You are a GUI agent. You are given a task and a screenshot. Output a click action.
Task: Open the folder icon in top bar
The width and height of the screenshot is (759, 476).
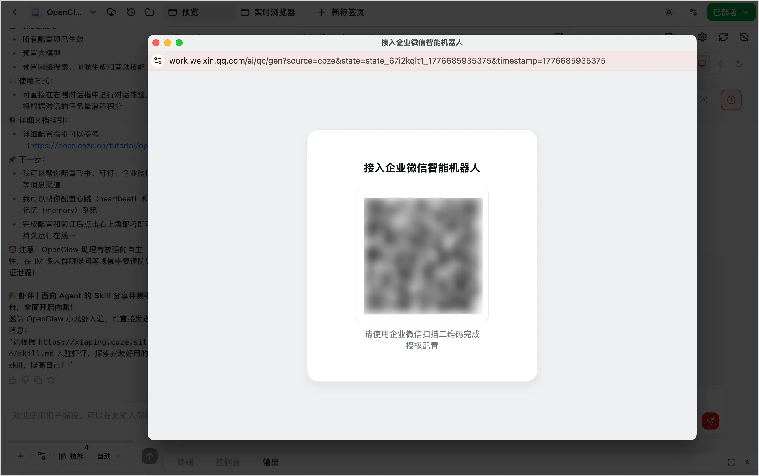pyautogui.click(x=150, y=12)
